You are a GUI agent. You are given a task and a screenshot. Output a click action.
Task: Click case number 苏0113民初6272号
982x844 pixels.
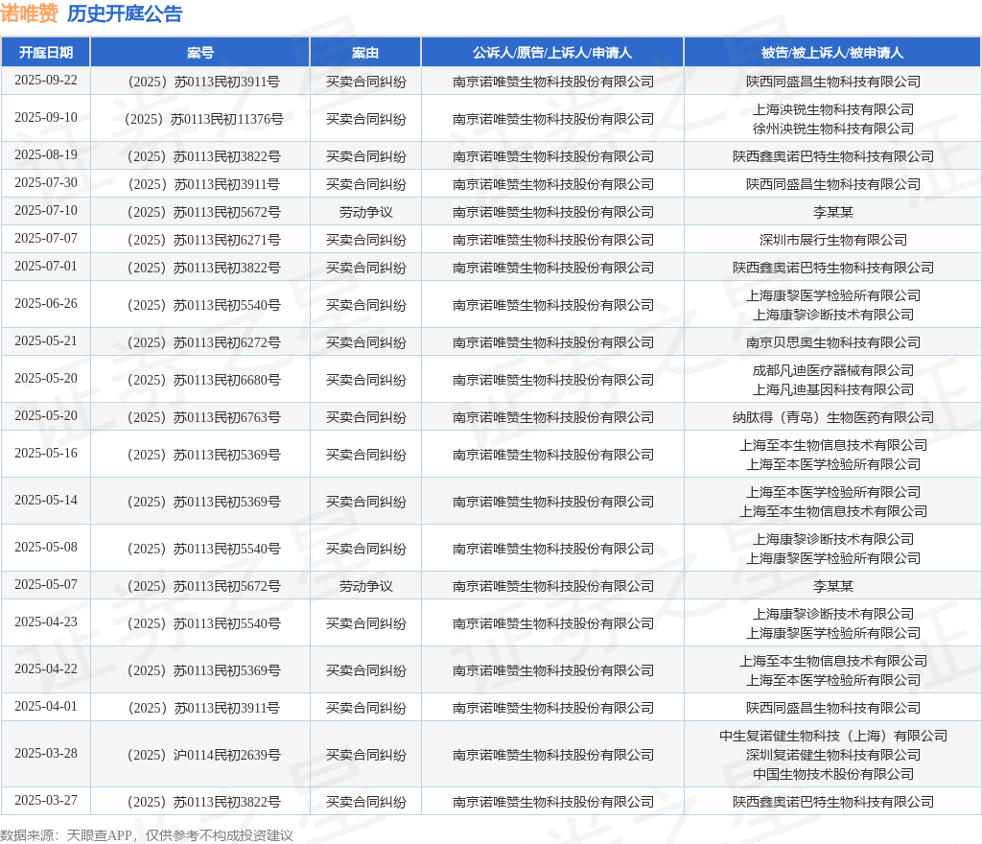(203, 342)
